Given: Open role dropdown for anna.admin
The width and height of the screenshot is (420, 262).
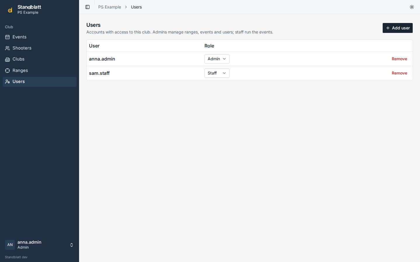Looking at the screenshot, I should tap(217, 59).
